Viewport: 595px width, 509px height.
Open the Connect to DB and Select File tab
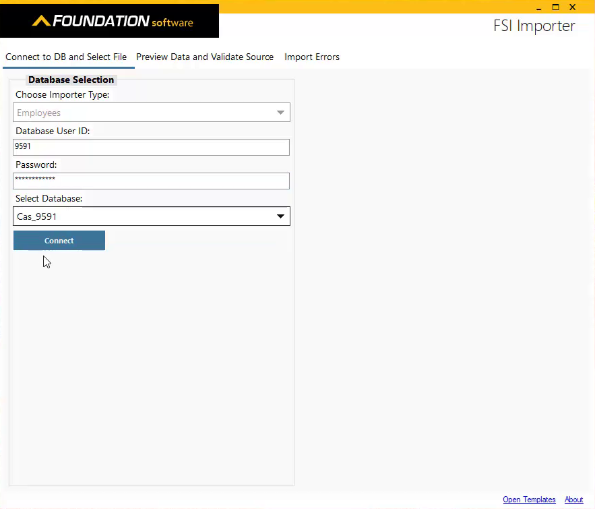click(66, 57)
